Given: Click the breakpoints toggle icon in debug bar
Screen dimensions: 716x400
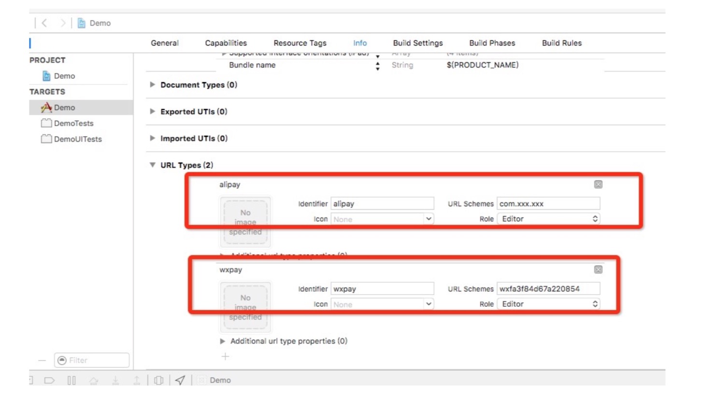Looking at the screenshot, I should 49,380.
